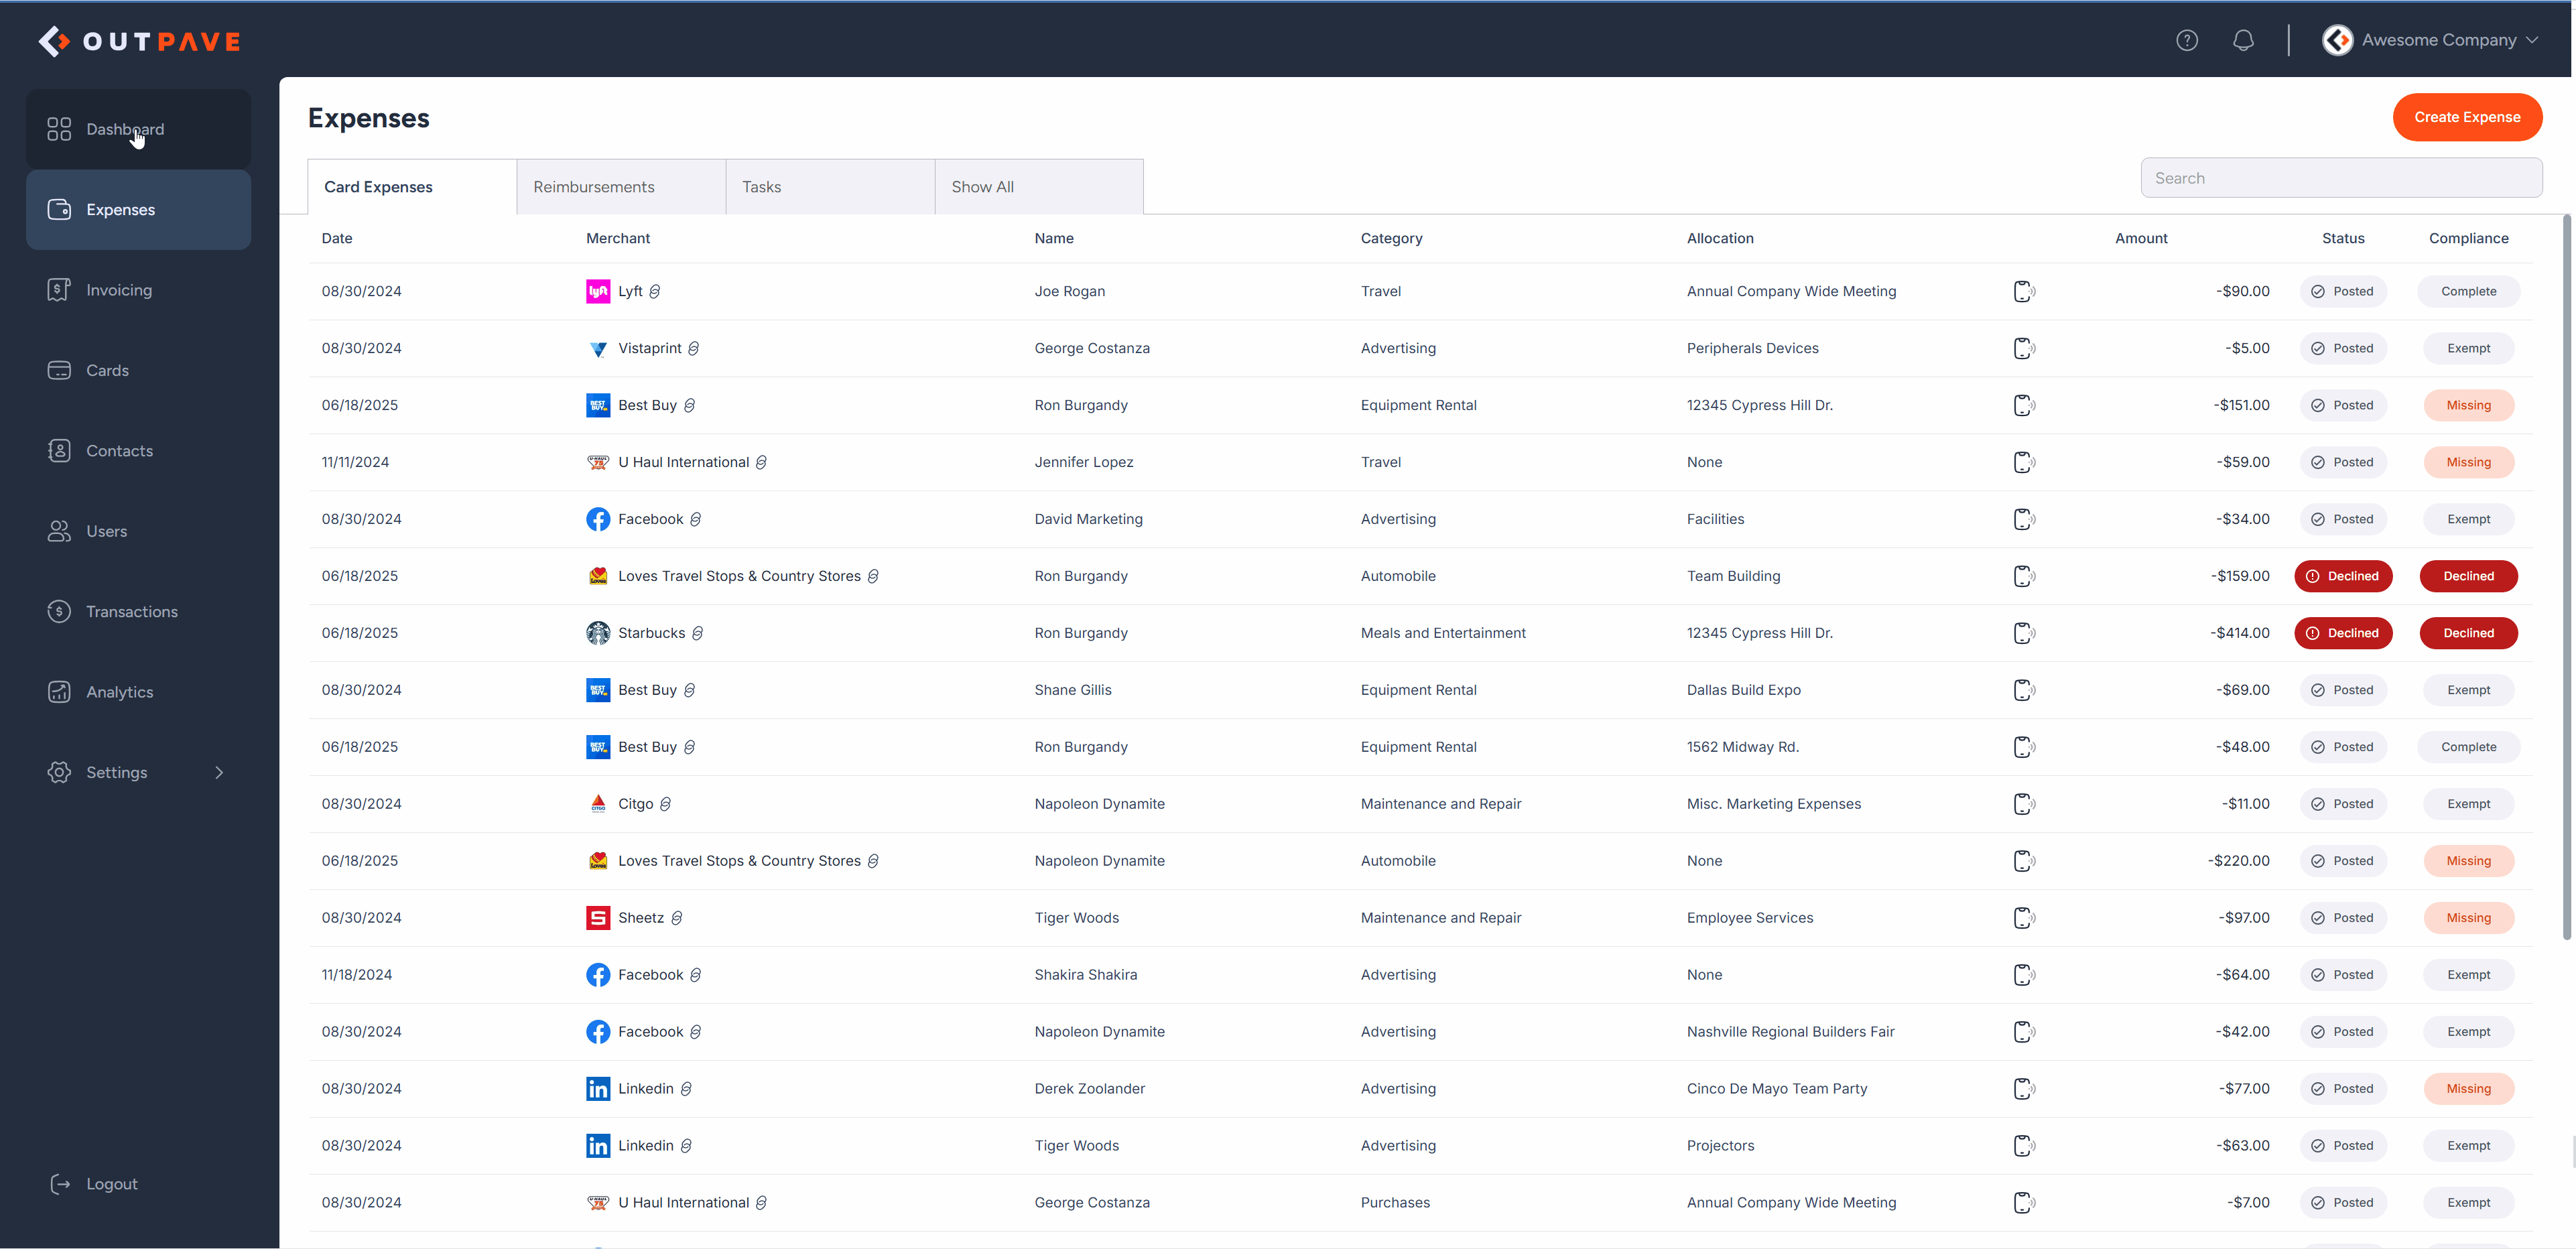Open Users in the sidebar
Screen dimensions: 2576x1249
click(138, 531)
